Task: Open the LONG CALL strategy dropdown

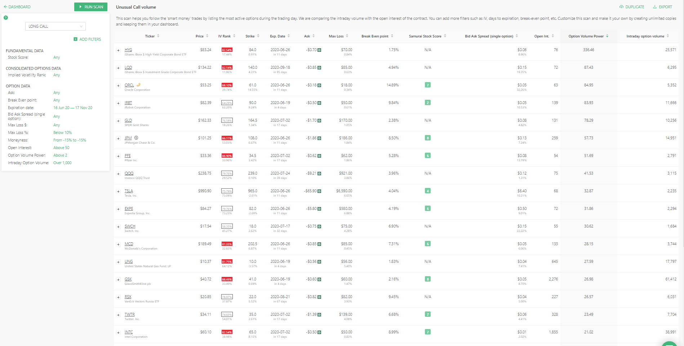Action: 55,26
